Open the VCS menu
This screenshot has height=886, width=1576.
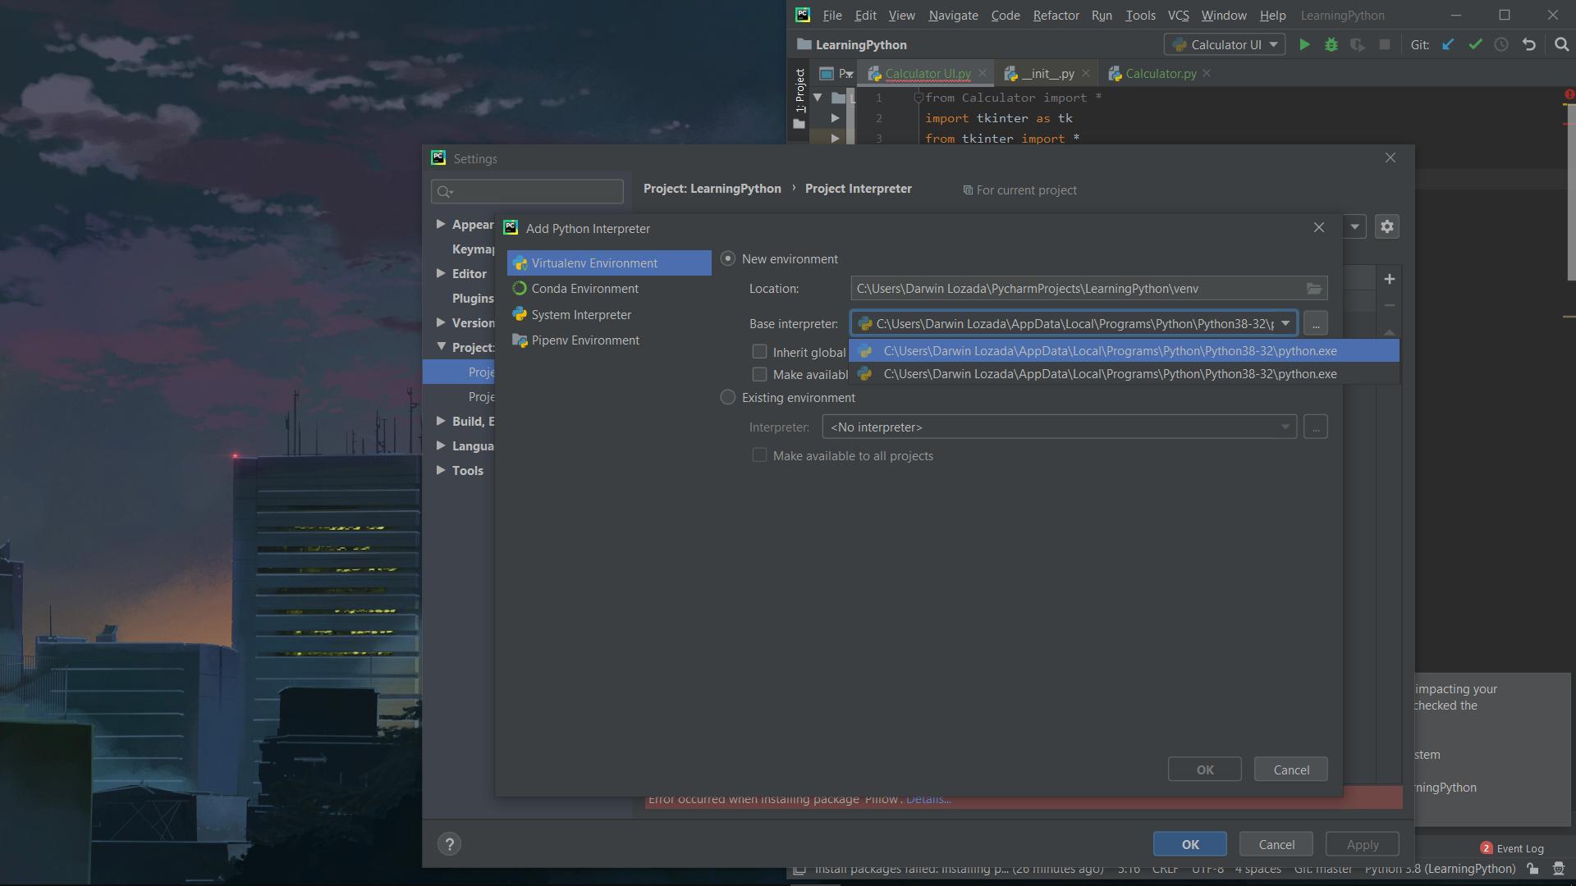[1178, 15]
